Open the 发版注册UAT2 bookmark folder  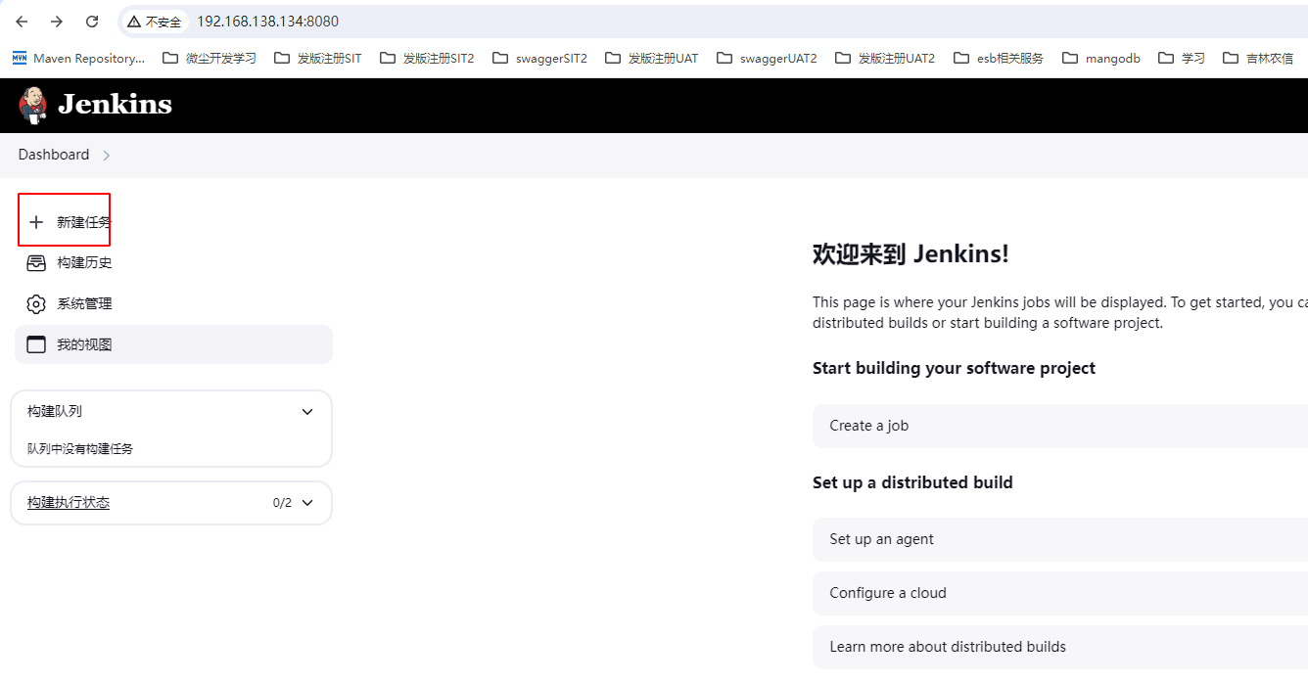[x=885, y=58]
